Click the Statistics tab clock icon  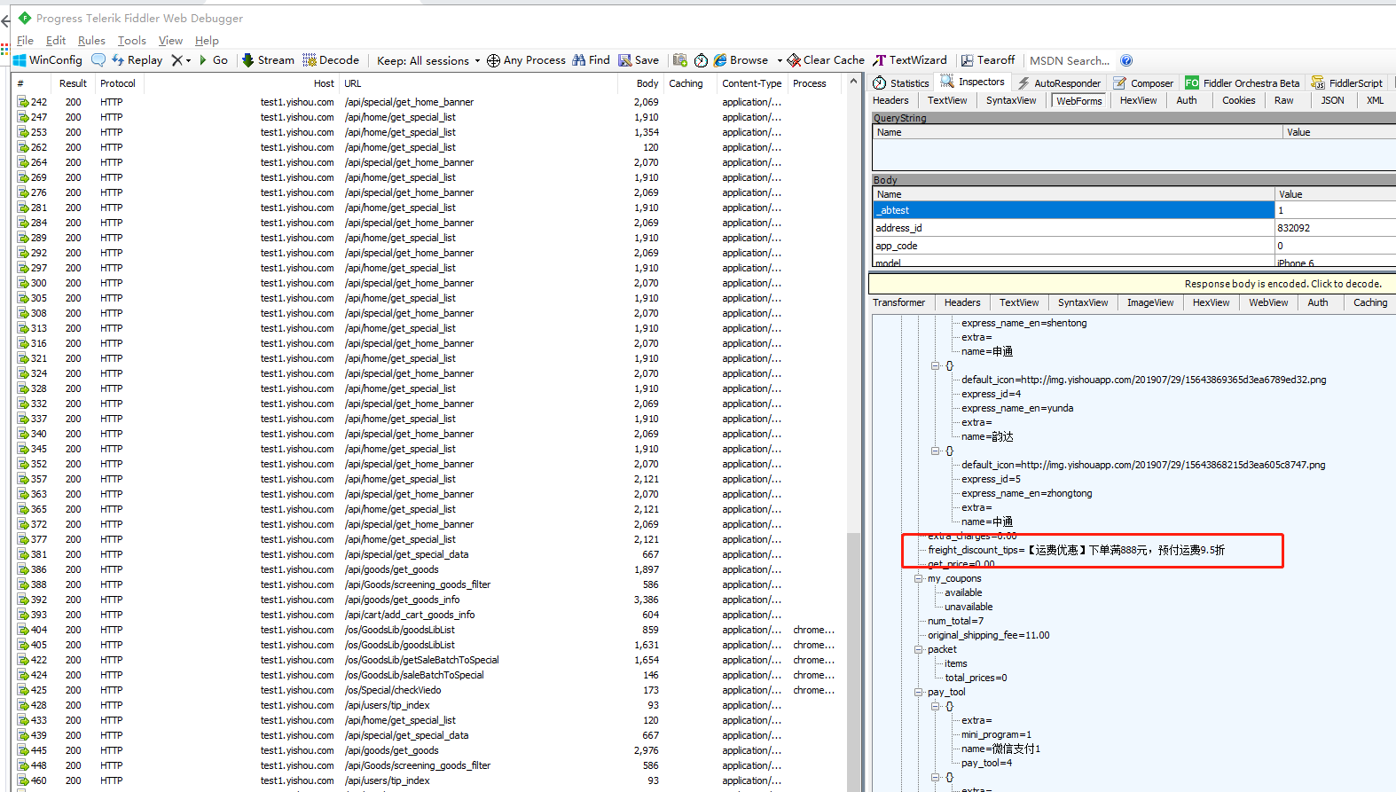880,82
